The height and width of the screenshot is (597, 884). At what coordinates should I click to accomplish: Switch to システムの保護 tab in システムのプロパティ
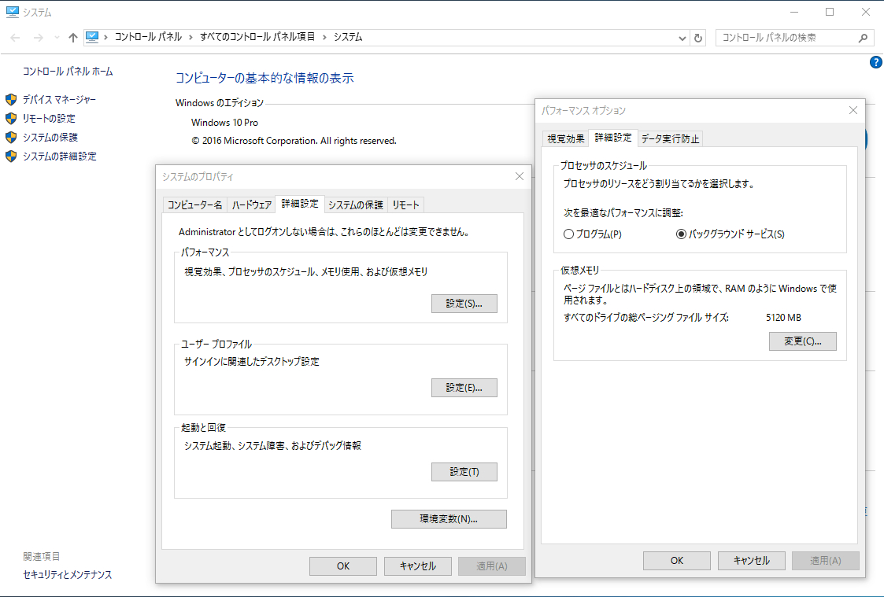point(356,205)
